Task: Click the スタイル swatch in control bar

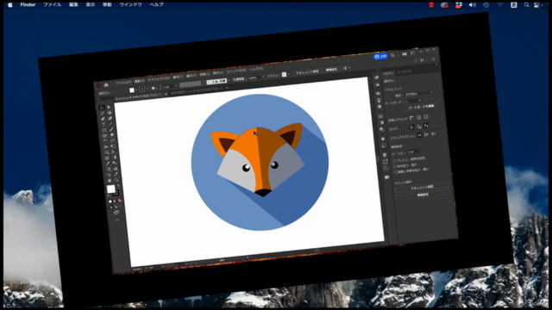Action: [x=284, y=75]
